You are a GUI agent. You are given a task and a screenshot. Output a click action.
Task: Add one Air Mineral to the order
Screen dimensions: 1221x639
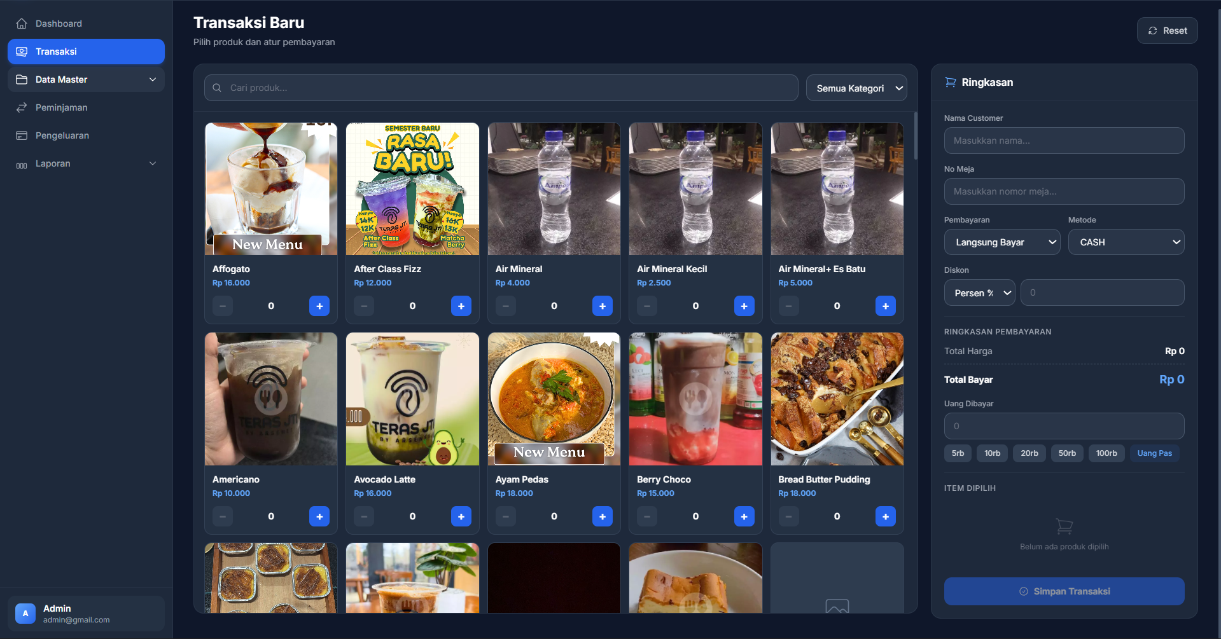pyautogui.click(x=602, y=306)
